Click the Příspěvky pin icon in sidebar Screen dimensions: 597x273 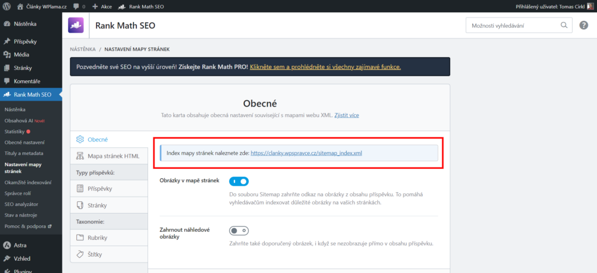[7, 41]
